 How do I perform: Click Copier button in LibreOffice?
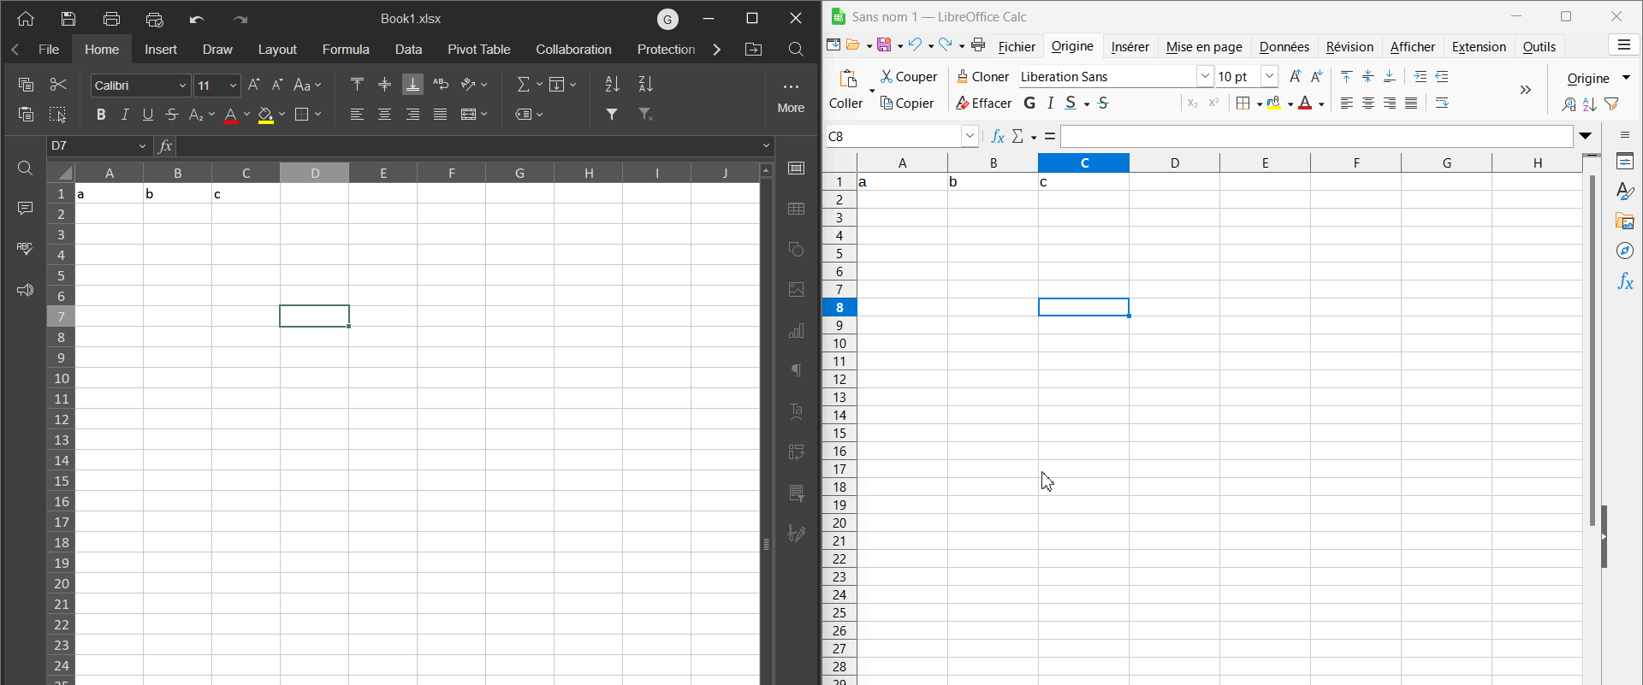[907, 103]
